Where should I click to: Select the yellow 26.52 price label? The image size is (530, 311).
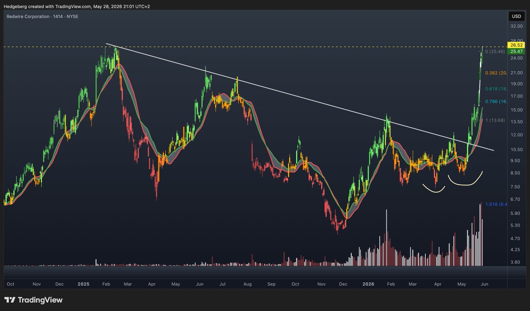click(516, 45)
